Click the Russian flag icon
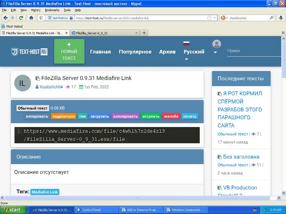 point(186,44)
